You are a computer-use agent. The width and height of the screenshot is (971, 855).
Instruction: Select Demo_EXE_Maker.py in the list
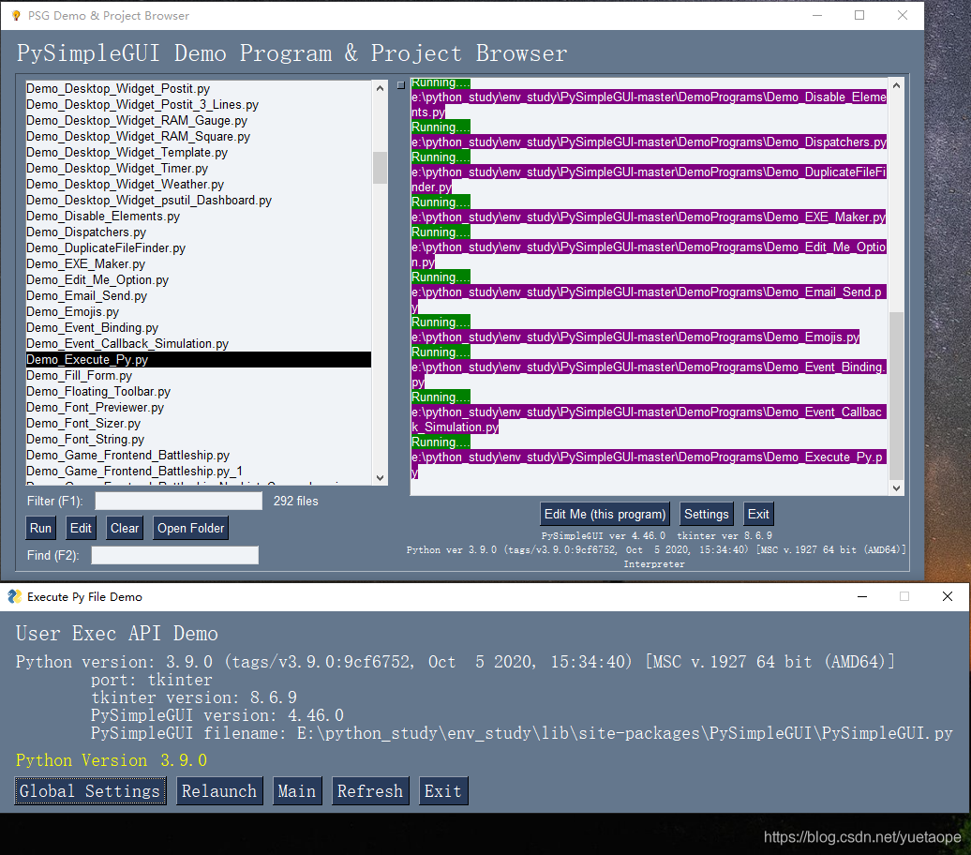pos(198,264)
